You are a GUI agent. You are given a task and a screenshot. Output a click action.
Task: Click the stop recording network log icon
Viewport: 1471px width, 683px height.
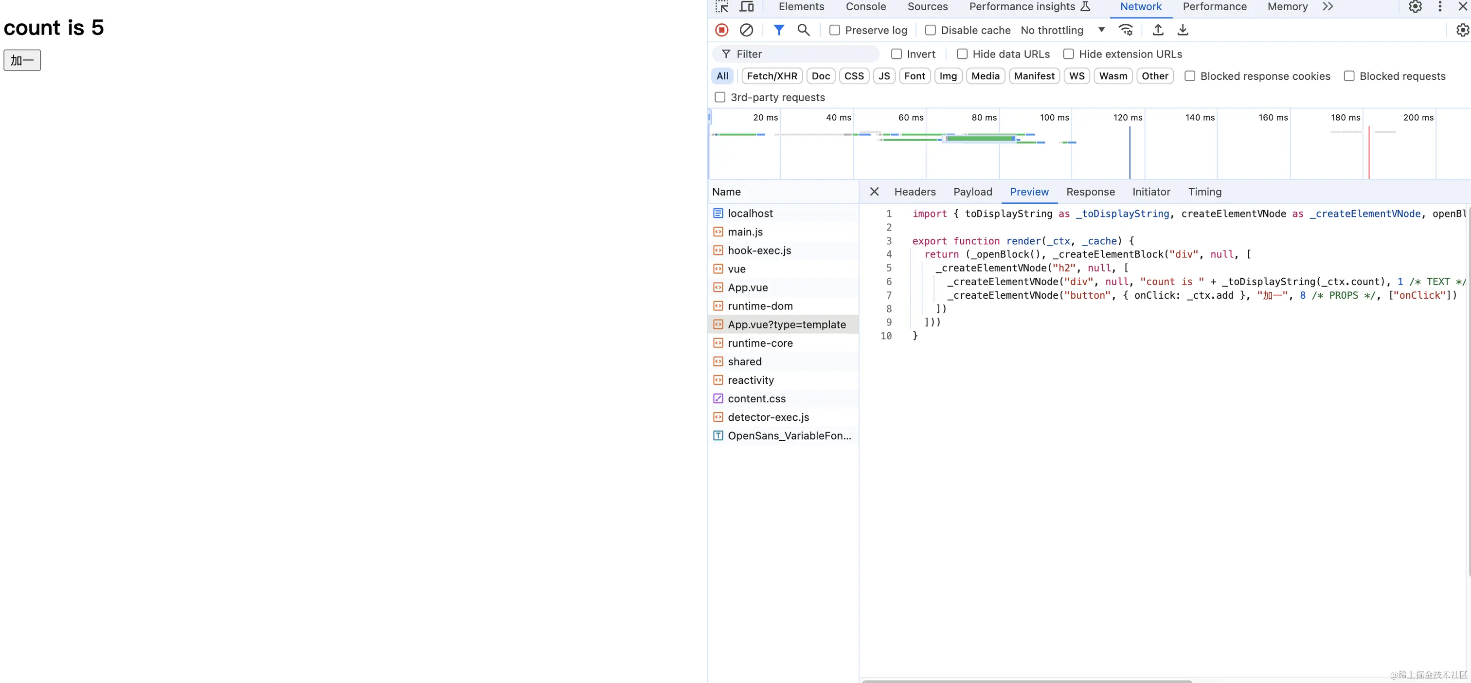pyautogui.click(x=722, y=30)
